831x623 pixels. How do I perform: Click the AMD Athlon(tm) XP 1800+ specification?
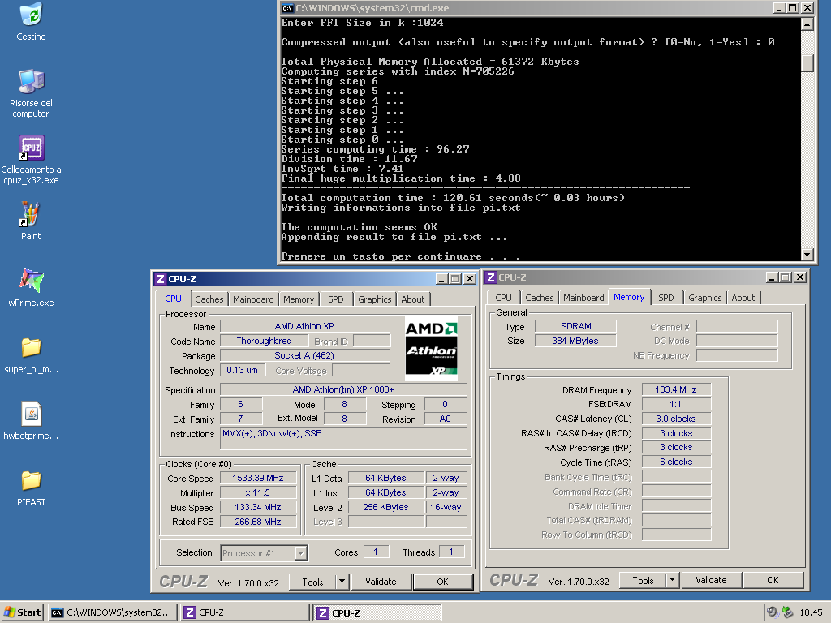(343, 389)
